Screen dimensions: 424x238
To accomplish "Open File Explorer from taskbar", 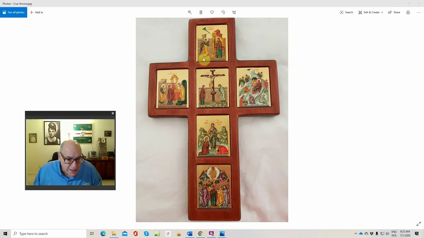I will point(114,234).
